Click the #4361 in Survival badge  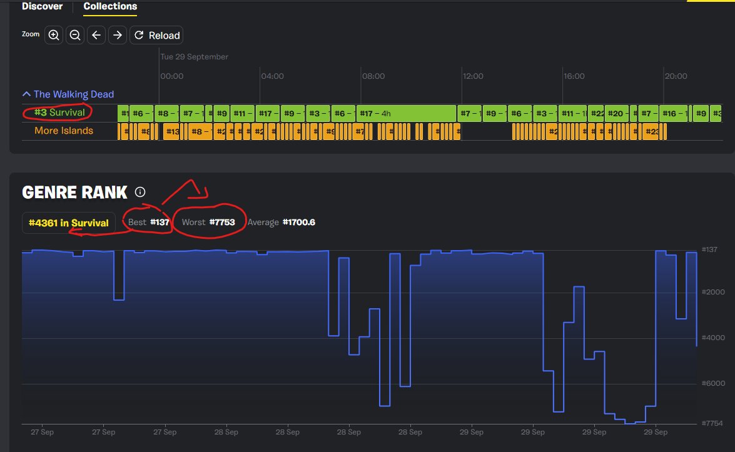pyautogui.click(x=69, y=223)
